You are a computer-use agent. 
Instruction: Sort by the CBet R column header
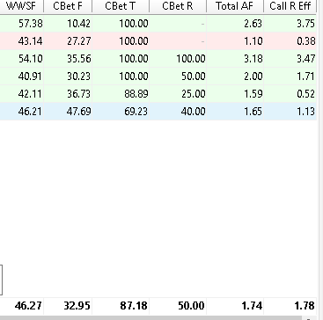click(178, 6)
